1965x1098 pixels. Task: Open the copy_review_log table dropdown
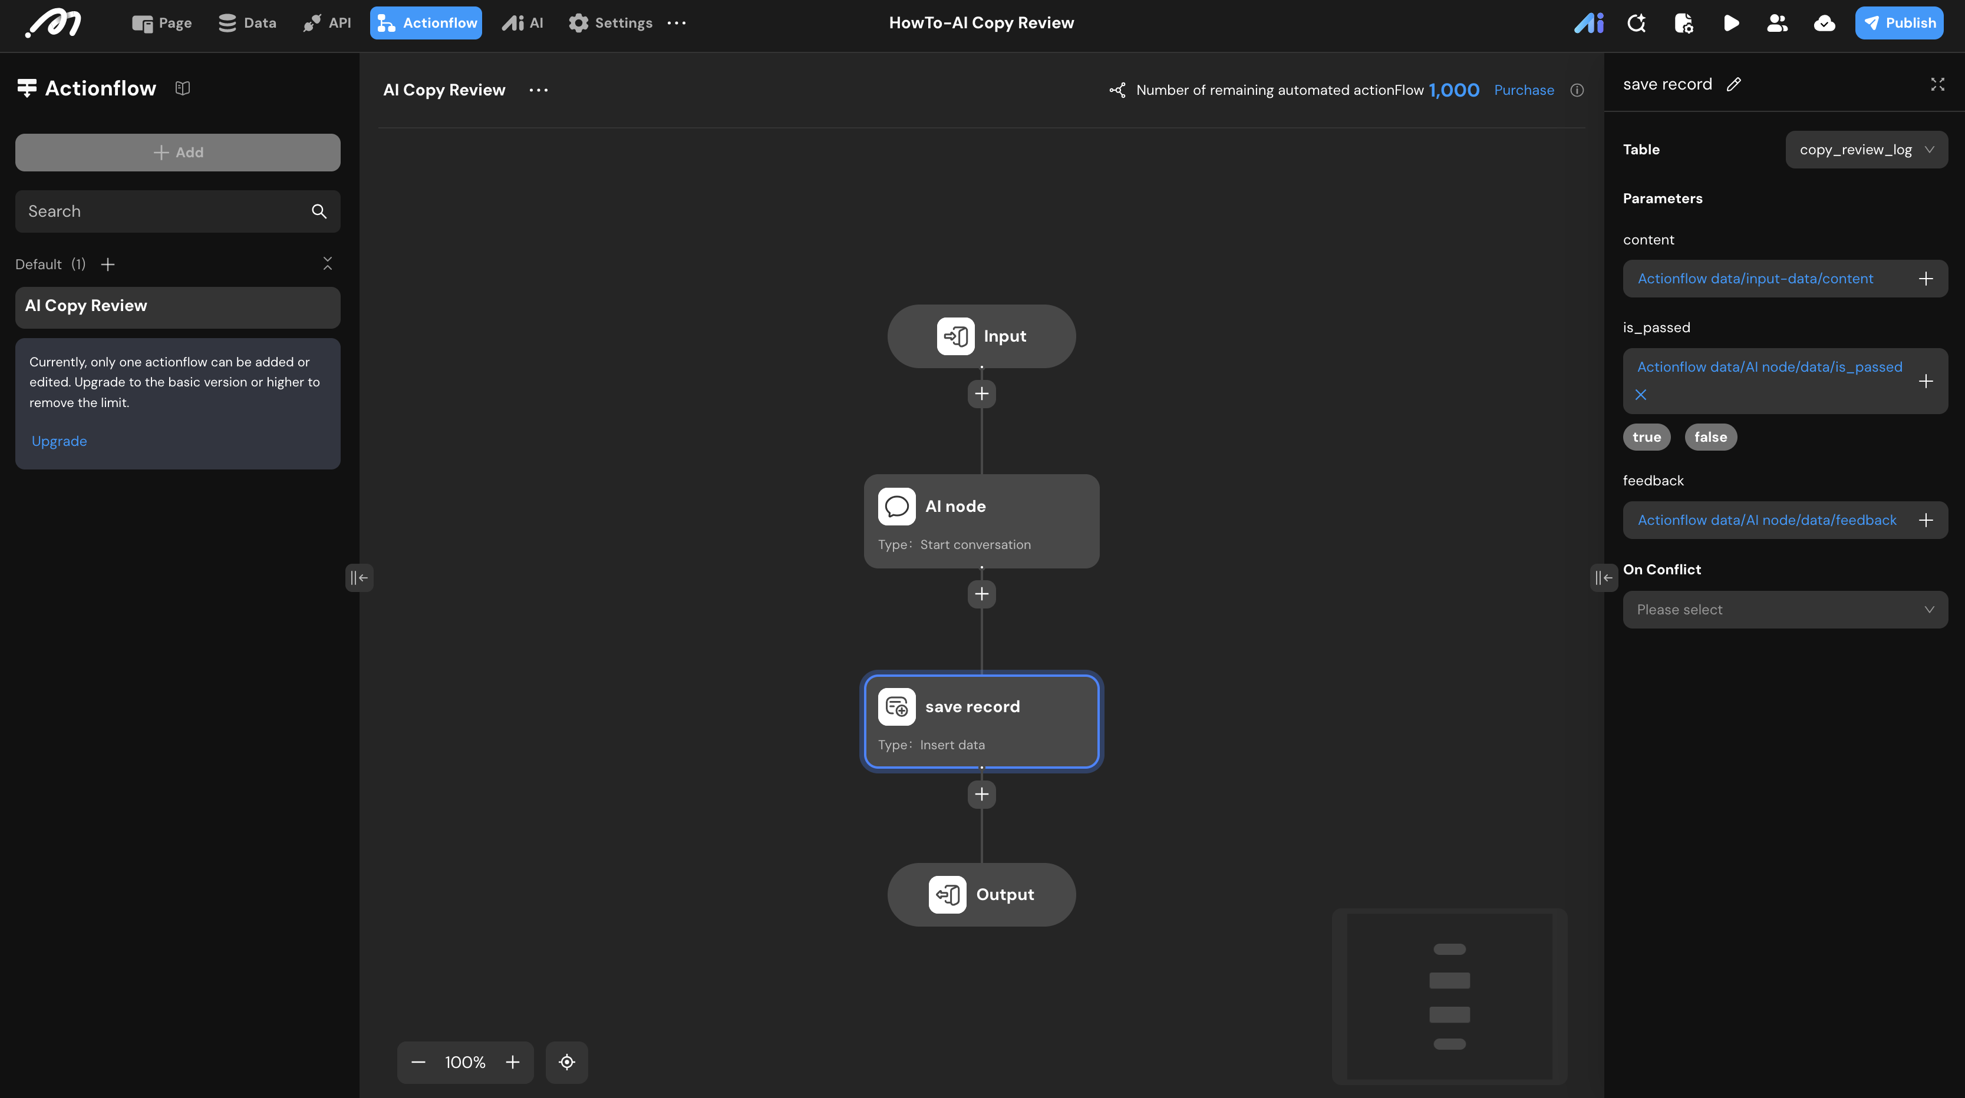1866,150
